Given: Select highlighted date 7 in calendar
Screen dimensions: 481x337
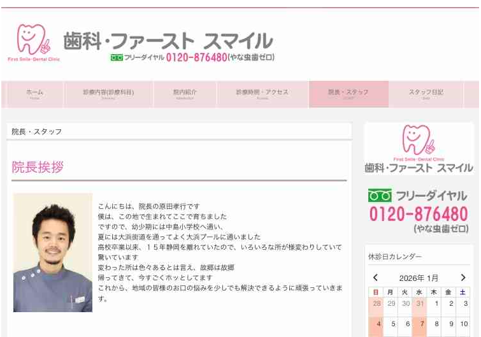Looking at the screenshot, I should coord(420,324).
